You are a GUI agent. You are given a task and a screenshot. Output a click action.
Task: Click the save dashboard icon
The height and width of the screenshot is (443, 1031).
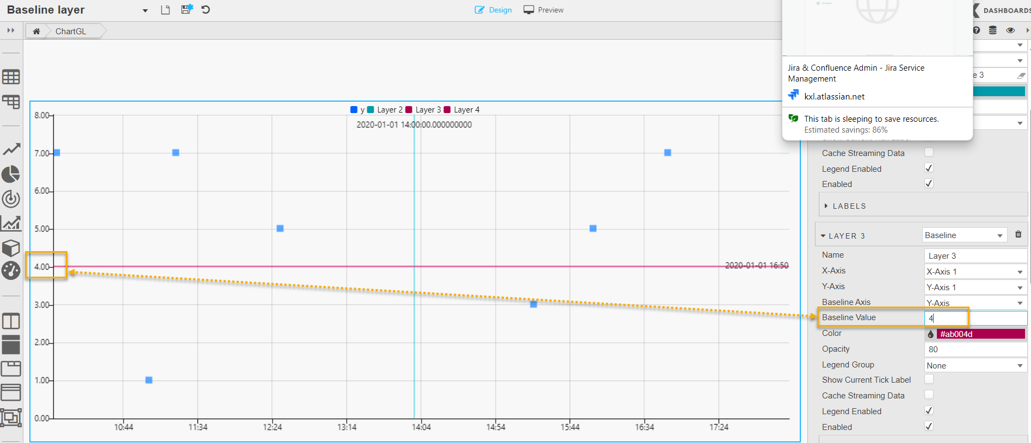187,9
